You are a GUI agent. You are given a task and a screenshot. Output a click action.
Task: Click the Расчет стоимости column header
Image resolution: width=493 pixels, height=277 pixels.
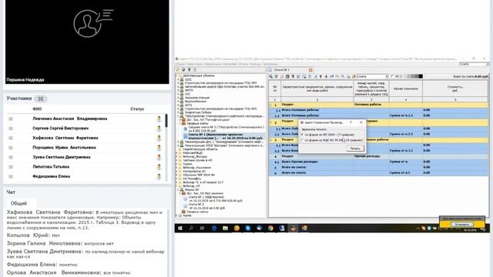(x=406, y=89)
